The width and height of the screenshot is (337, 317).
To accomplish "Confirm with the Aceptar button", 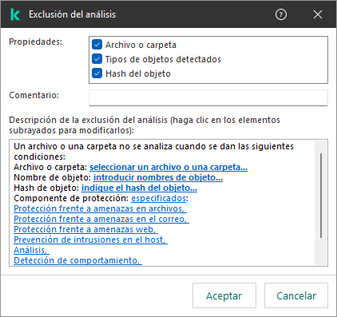I will pyautogui.click(x=224, y=295).
